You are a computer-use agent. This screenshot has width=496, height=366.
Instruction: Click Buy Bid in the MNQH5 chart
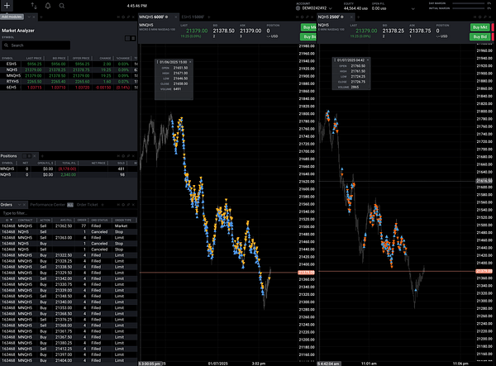[308, 36]
